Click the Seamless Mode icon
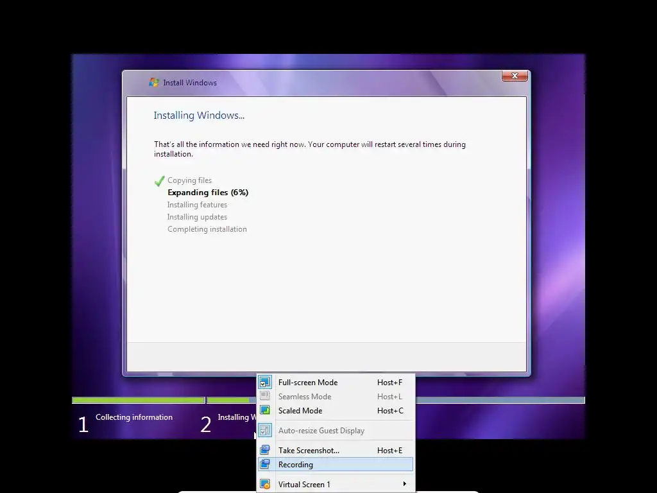 (x=265, y=396)
